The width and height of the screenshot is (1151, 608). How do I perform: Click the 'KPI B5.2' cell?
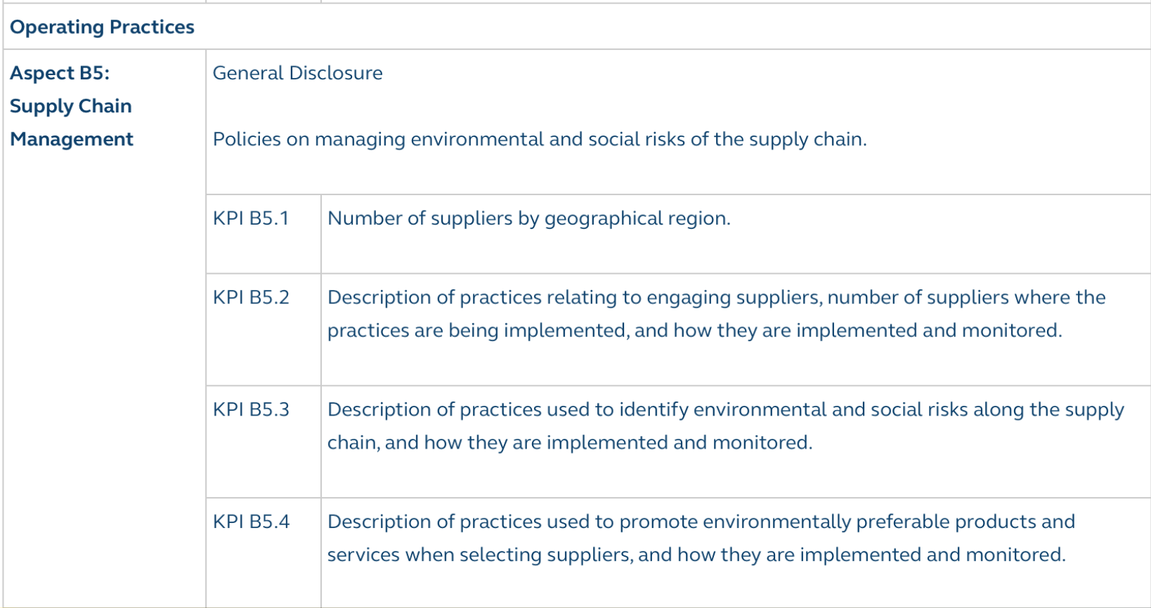[251, 298]
